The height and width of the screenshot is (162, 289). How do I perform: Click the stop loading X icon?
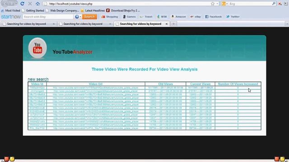(30, 4)
